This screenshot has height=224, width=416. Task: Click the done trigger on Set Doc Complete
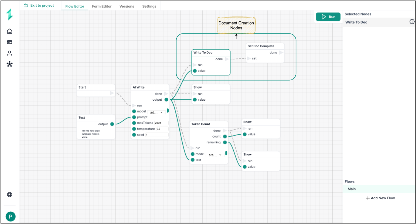(281, 53)
